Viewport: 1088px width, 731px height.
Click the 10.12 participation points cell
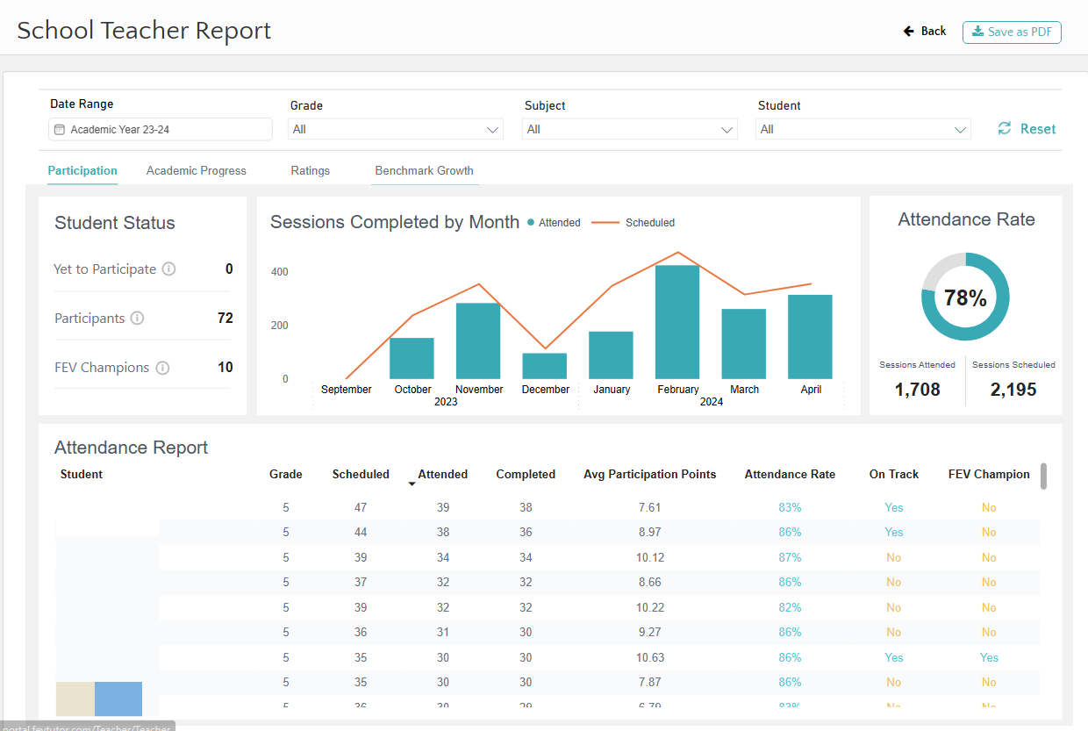[650, 557]
